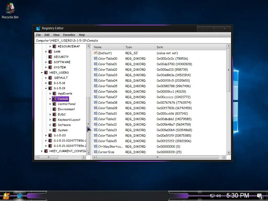The height and width of the screenshot is (201, 268).
Task: Click the DWORD icon for ColorTable13
Action: (96, 130)
